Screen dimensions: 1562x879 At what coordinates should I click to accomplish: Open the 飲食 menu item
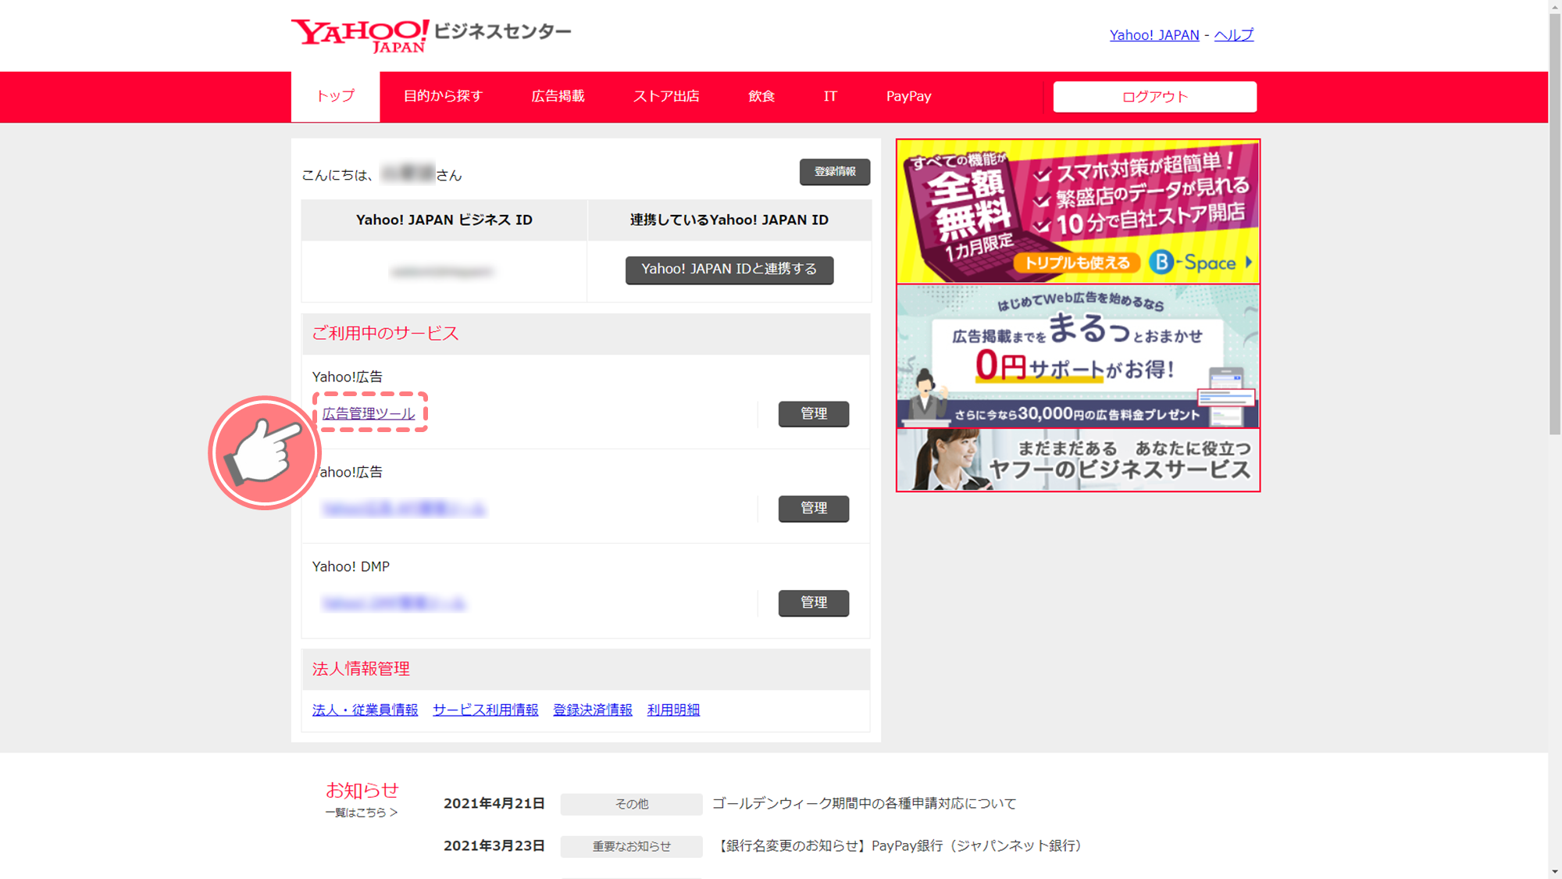point(761,96)
